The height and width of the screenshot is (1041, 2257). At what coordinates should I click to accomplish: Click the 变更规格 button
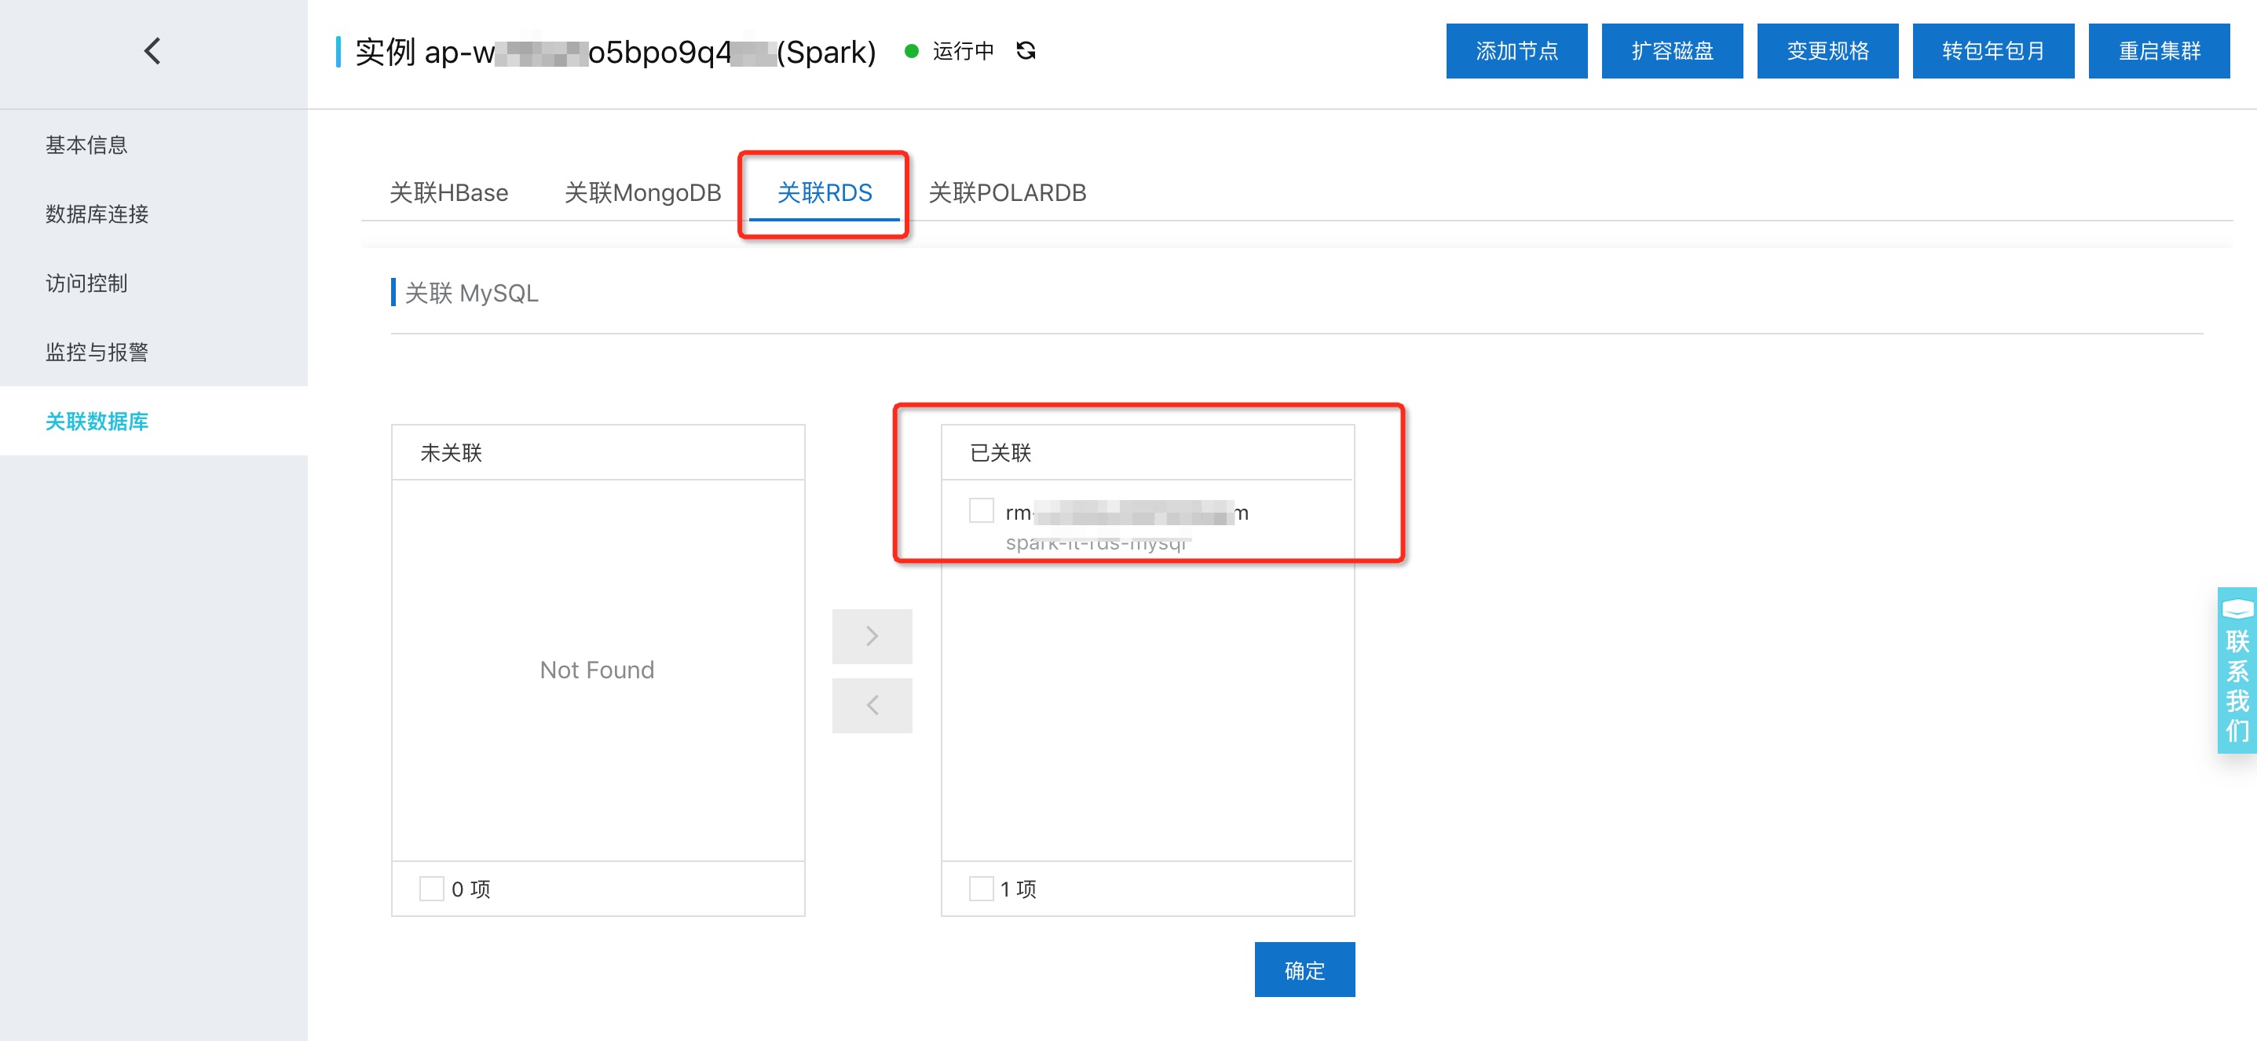tap(1827, 51)
